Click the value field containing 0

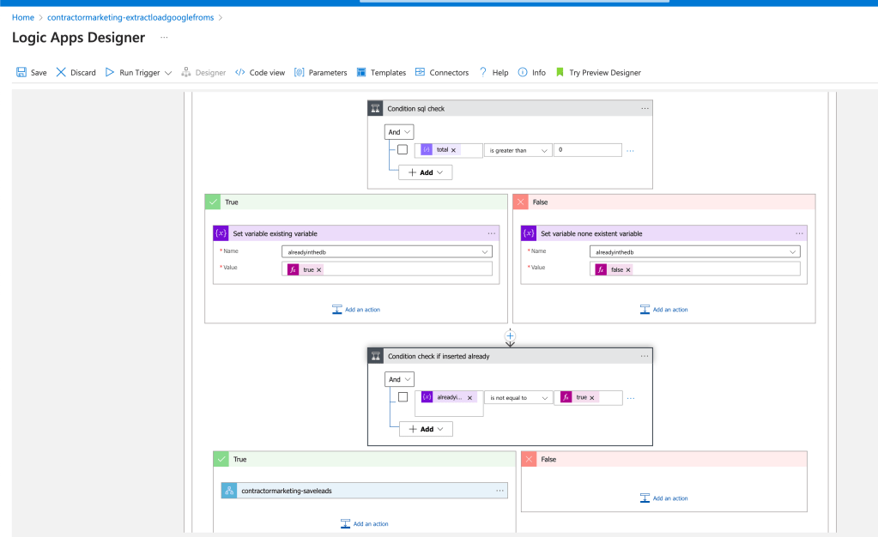[x=587, y=150]
